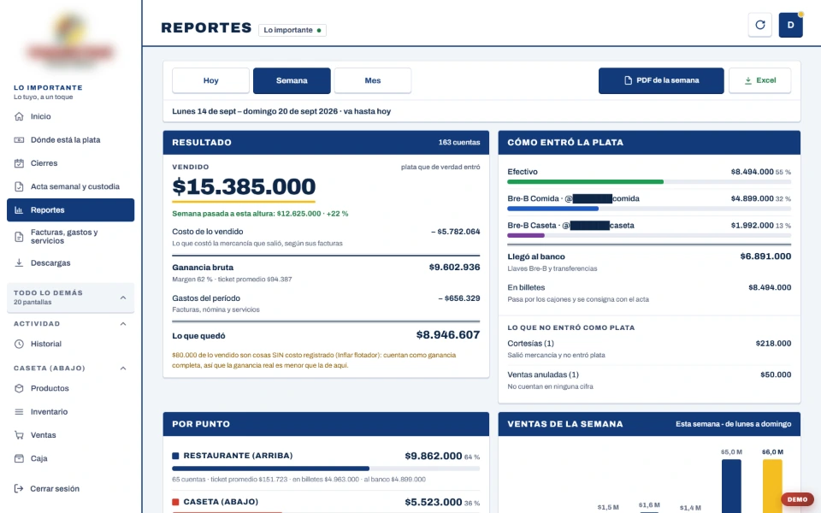The image size is (821, 513).
Task: Click the Reportes bar chart icon
Action: tap(19, 210)
